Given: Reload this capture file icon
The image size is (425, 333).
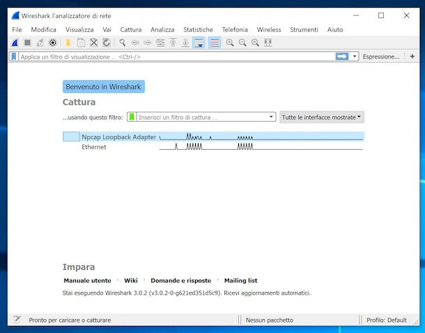Looking at the screenshot, I should 107,42.
